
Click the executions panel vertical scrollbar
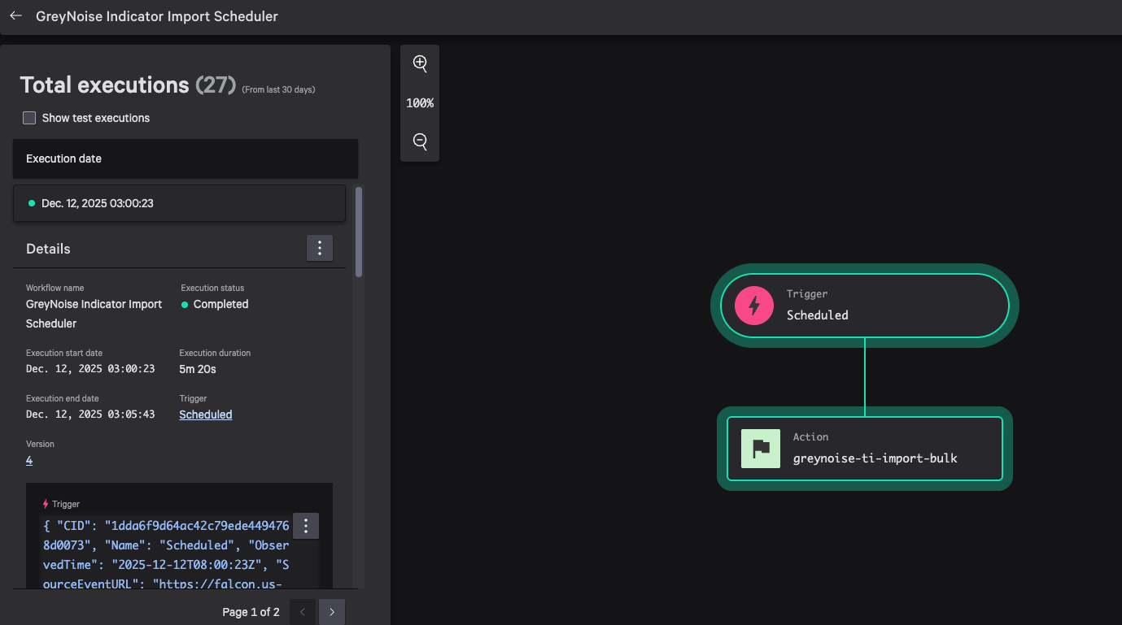[359, 232]
